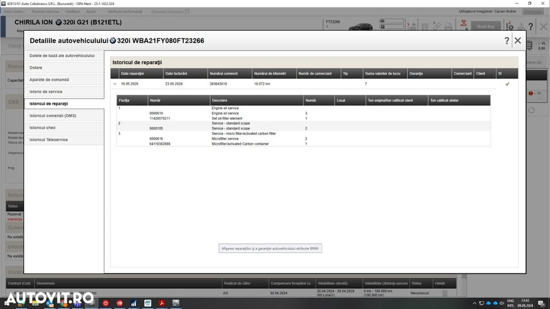Open settings gear with badge 2
This screenshot has width=550, height=309.
[510, 26]
